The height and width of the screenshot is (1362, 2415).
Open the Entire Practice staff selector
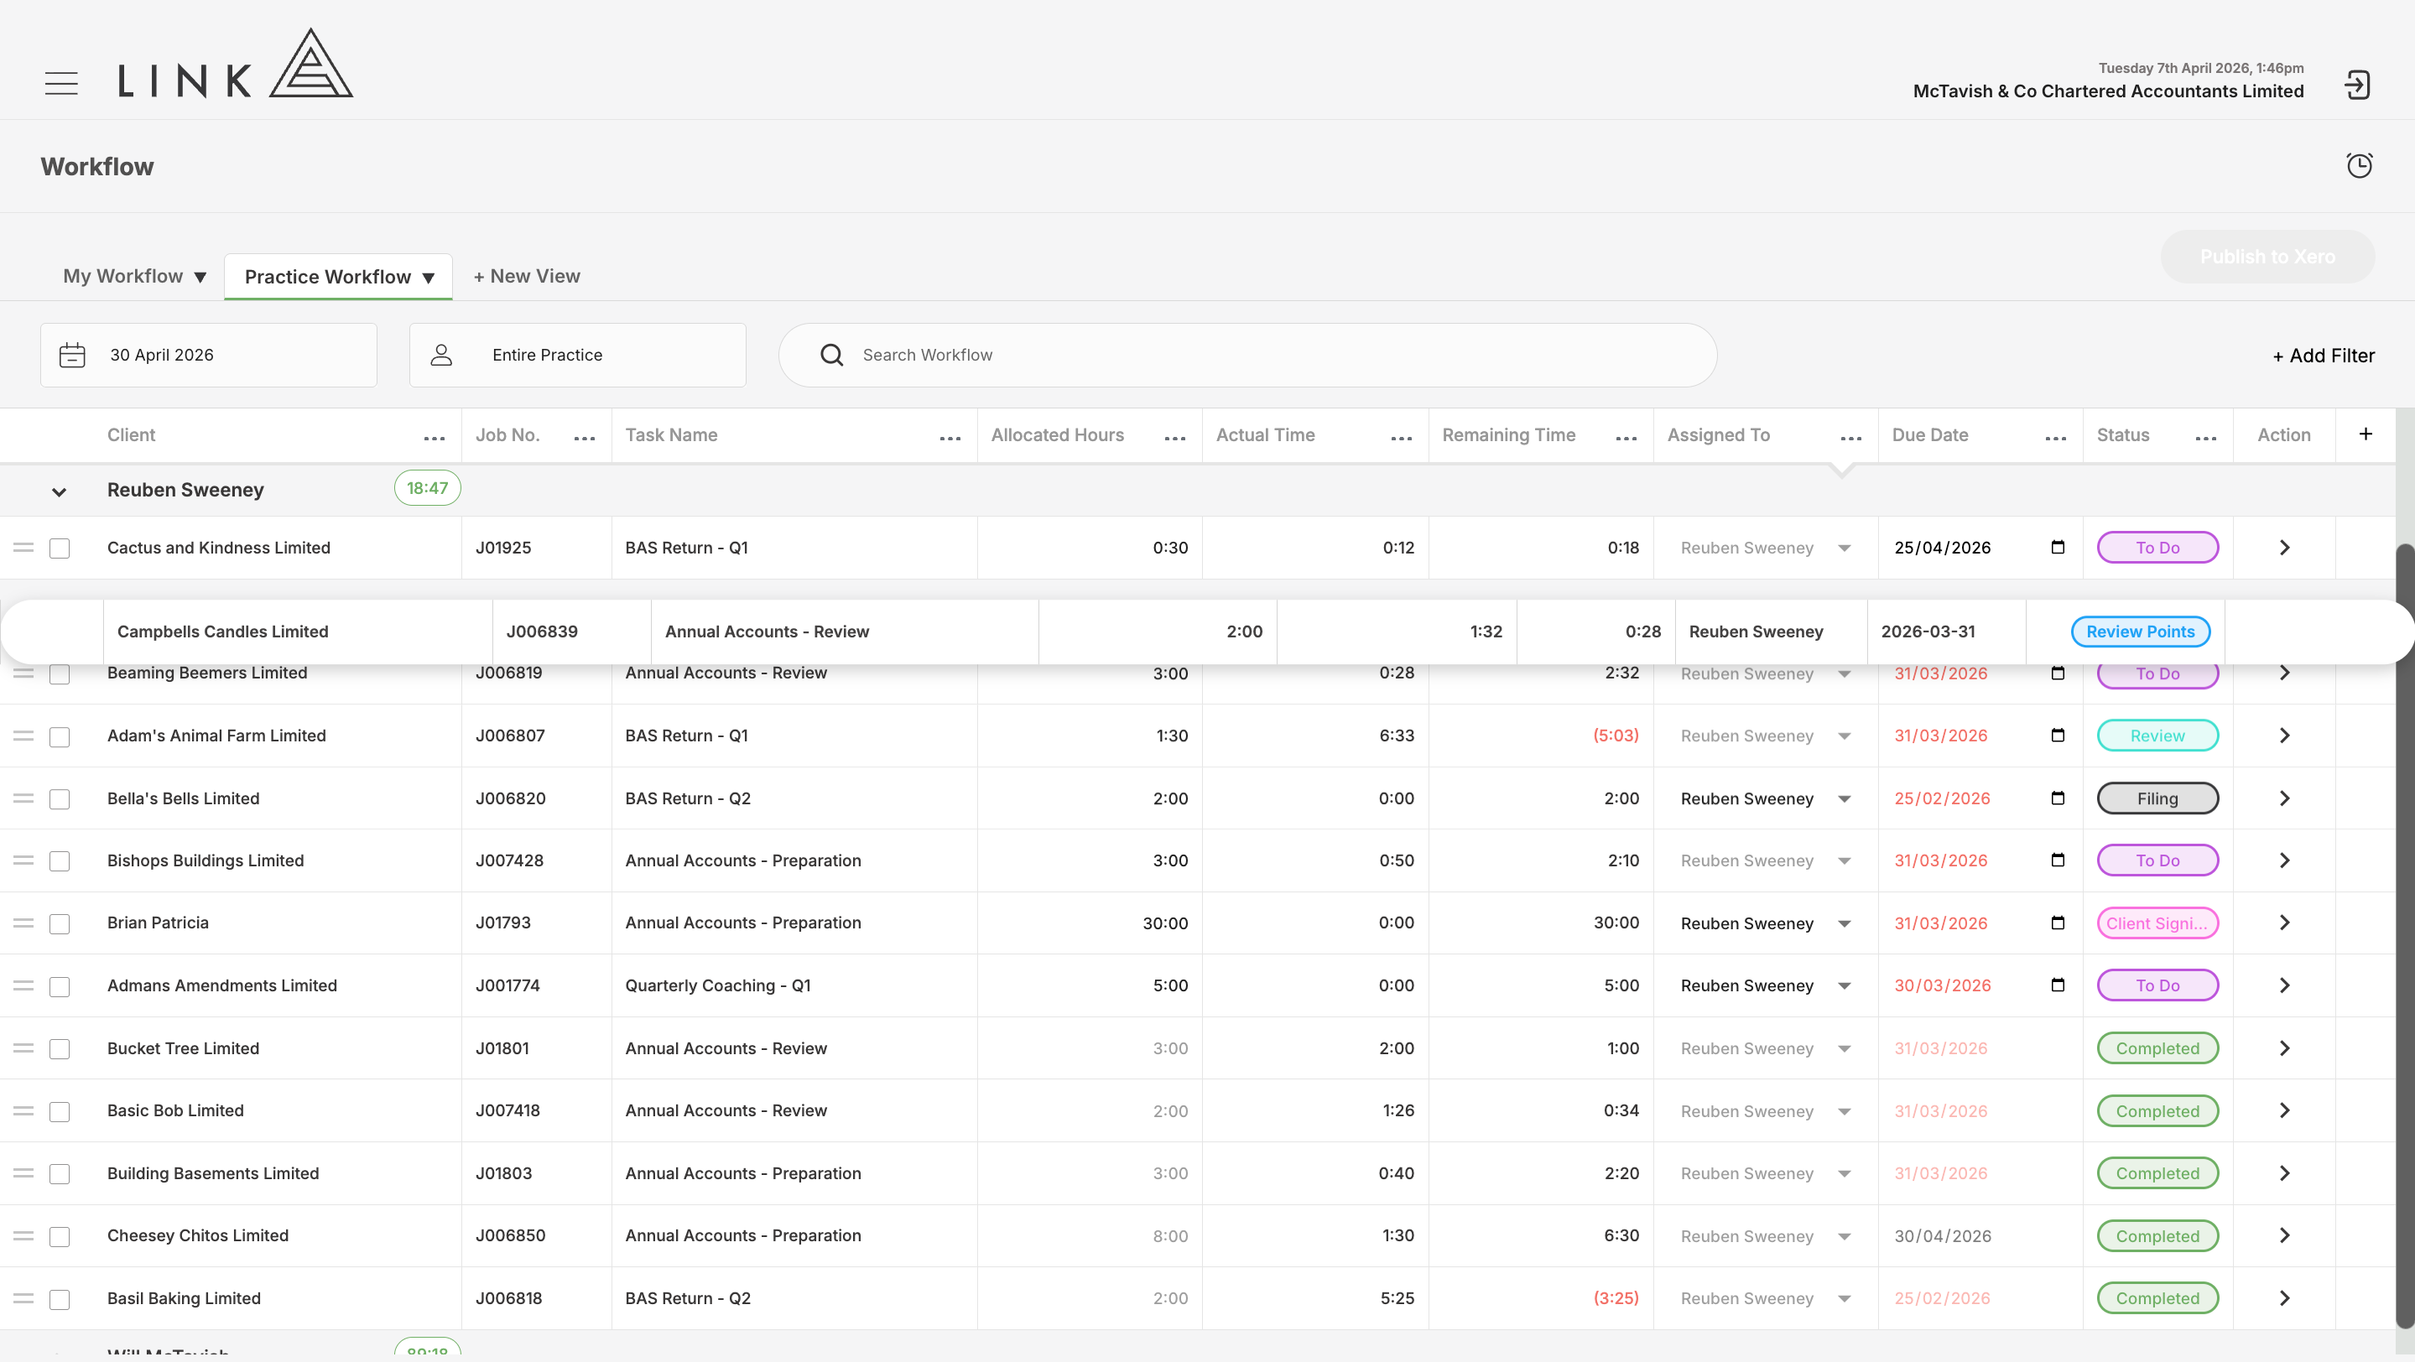[x=577, y=356]
